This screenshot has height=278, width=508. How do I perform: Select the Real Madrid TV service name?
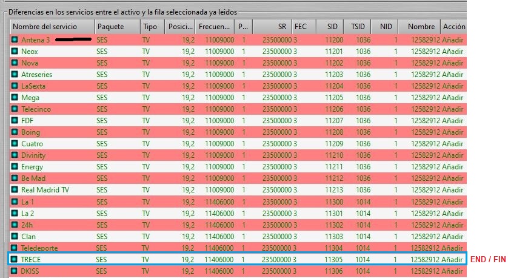tap(45, 190)
